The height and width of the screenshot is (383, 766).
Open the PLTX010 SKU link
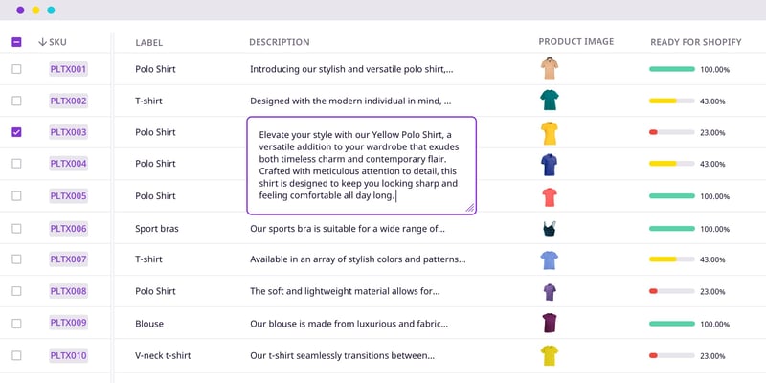coord(68,355)
